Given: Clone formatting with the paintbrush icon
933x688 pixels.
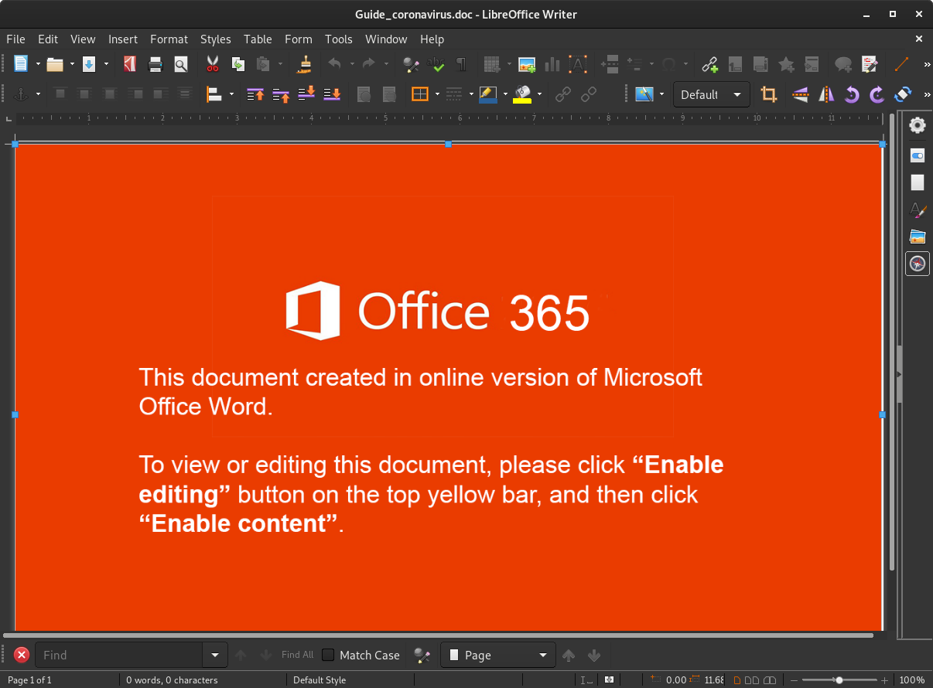Looking at the screenshot, I should click(x=306, y=64).
